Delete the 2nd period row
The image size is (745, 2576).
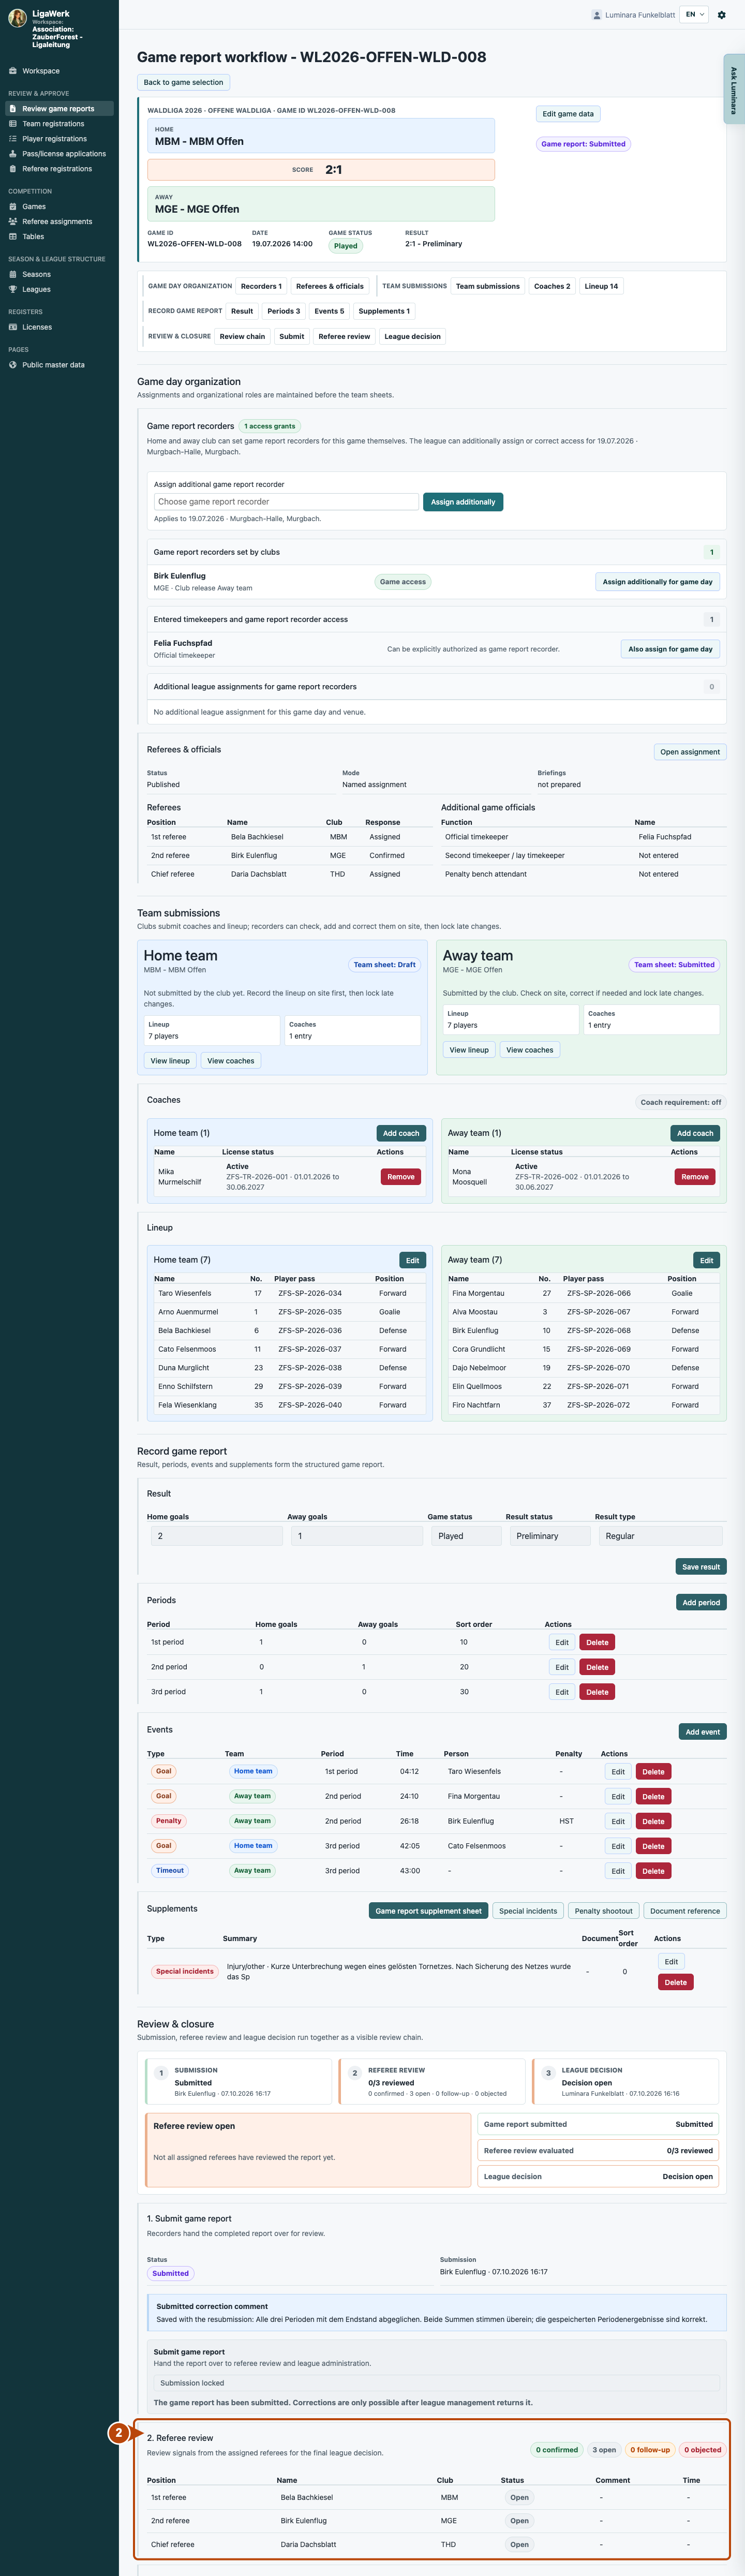(597, 1668)
